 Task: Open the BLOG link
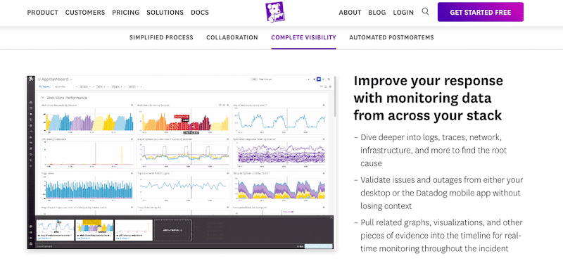coord(377,13)
